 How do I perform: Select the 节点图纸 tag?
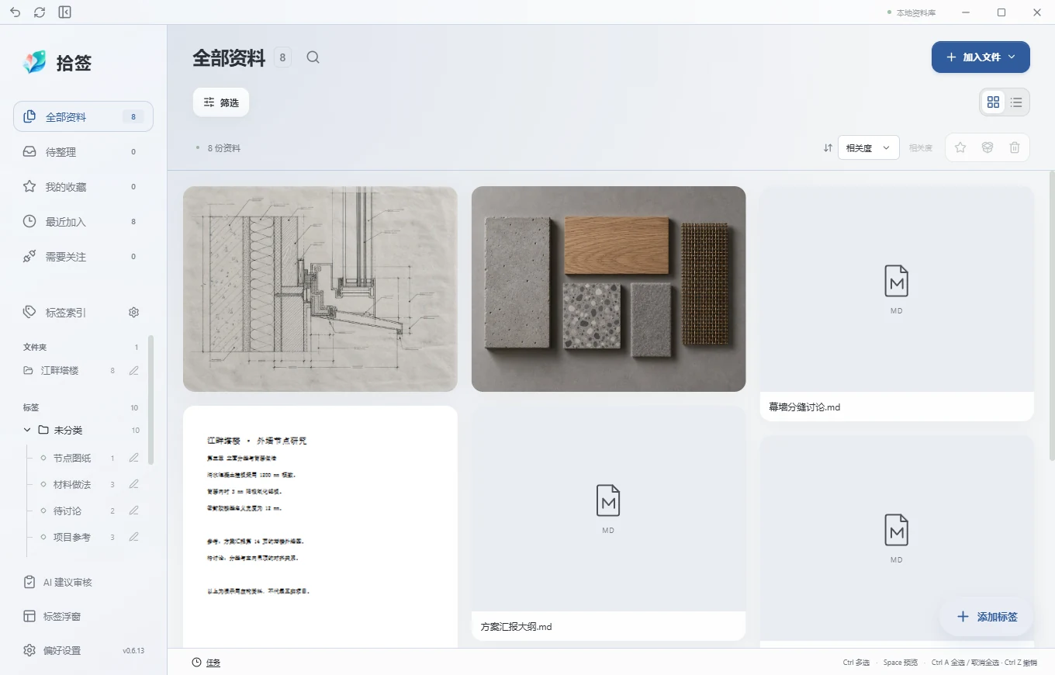click(x=72, y=459)
